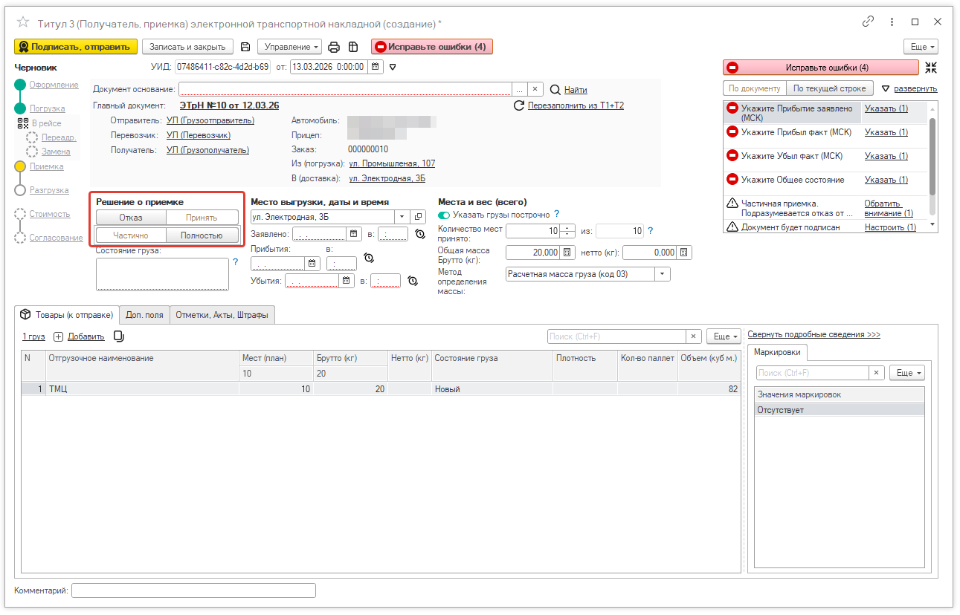Clear the Маркировки search field

point(877,373)
